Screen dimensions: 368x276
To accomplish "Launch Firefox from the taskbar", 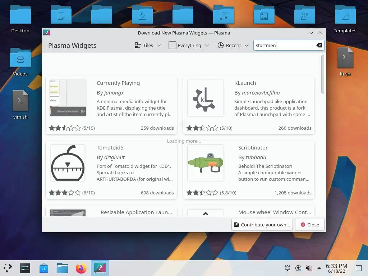I will (x=81, y=268).
